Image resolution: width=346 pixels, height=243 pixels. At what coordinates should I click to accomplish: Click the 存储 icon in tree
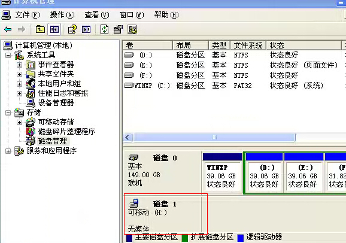(x=19, y=113)
